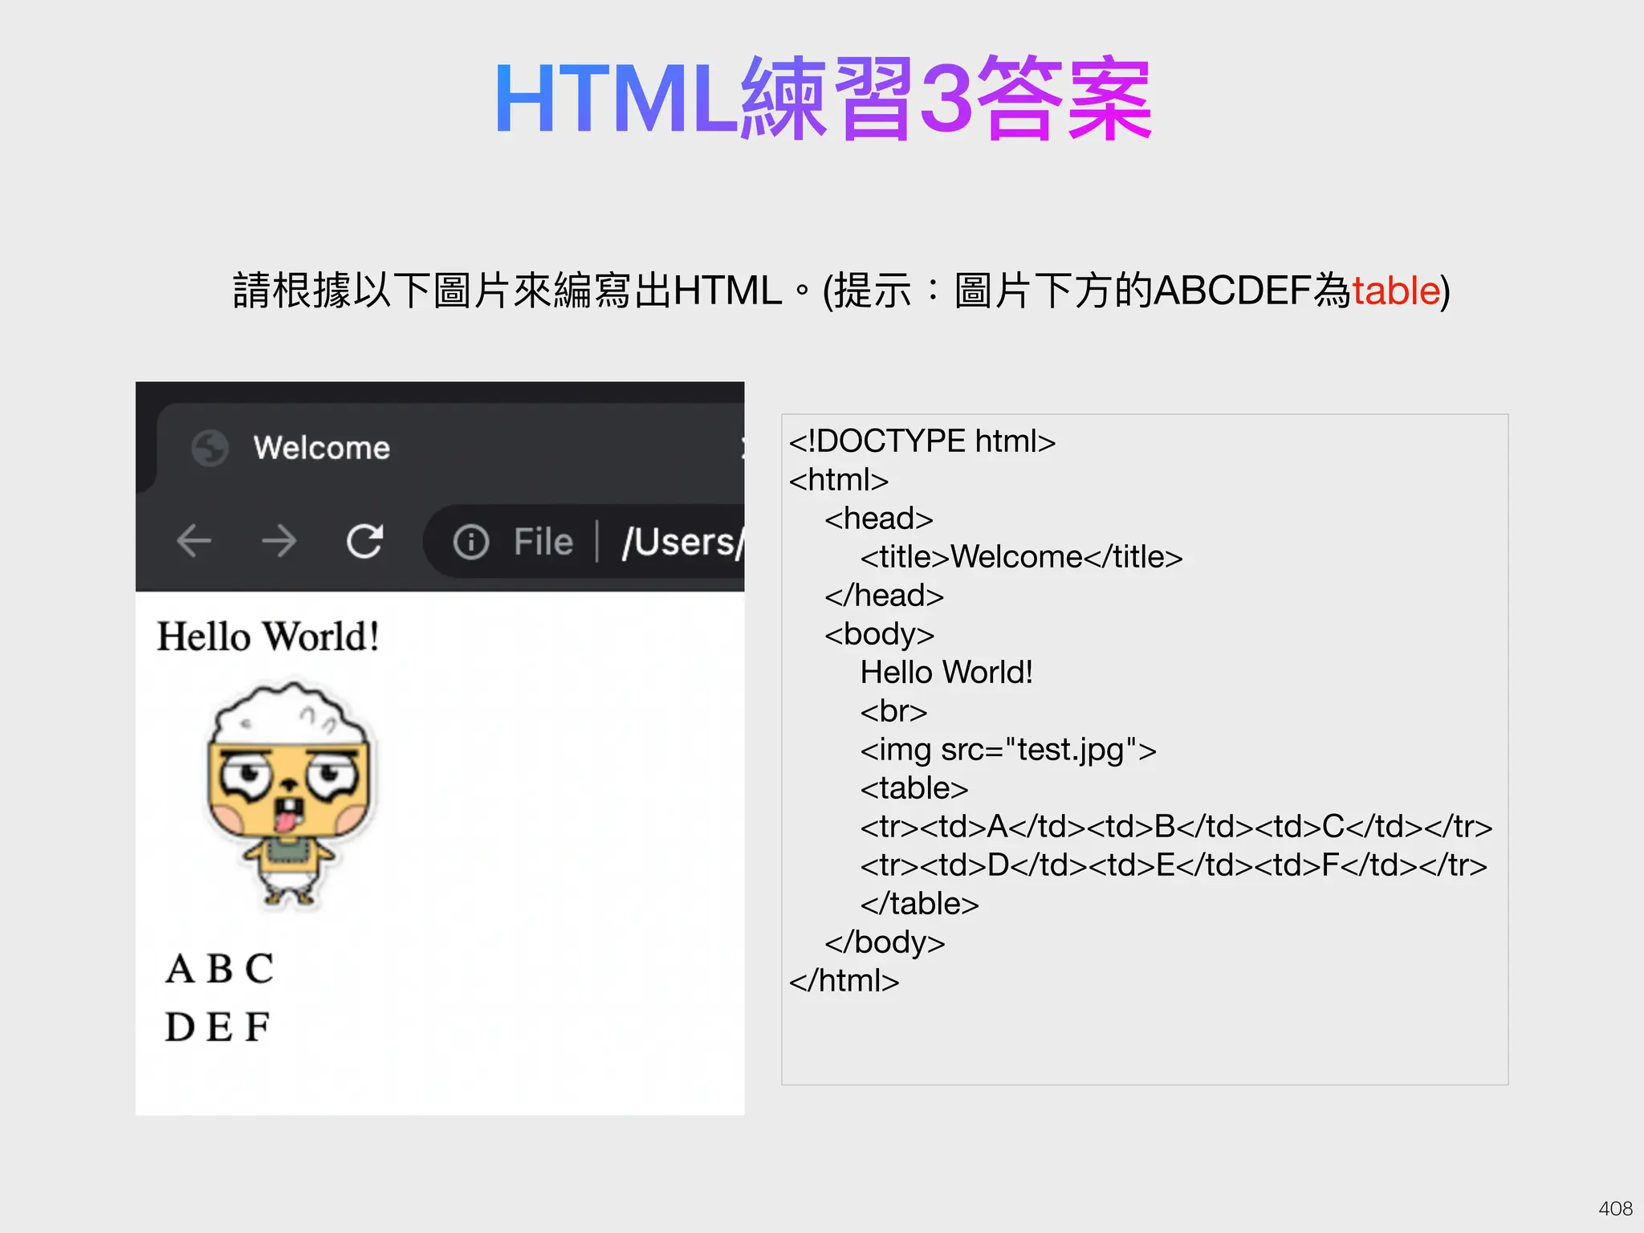Click the closing </body> code line

coord(885,943)
